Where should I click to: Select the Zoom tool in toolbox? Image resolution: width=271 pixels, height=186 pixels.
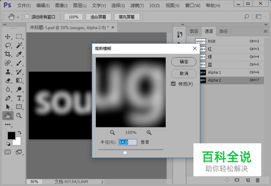click(19, 116)
